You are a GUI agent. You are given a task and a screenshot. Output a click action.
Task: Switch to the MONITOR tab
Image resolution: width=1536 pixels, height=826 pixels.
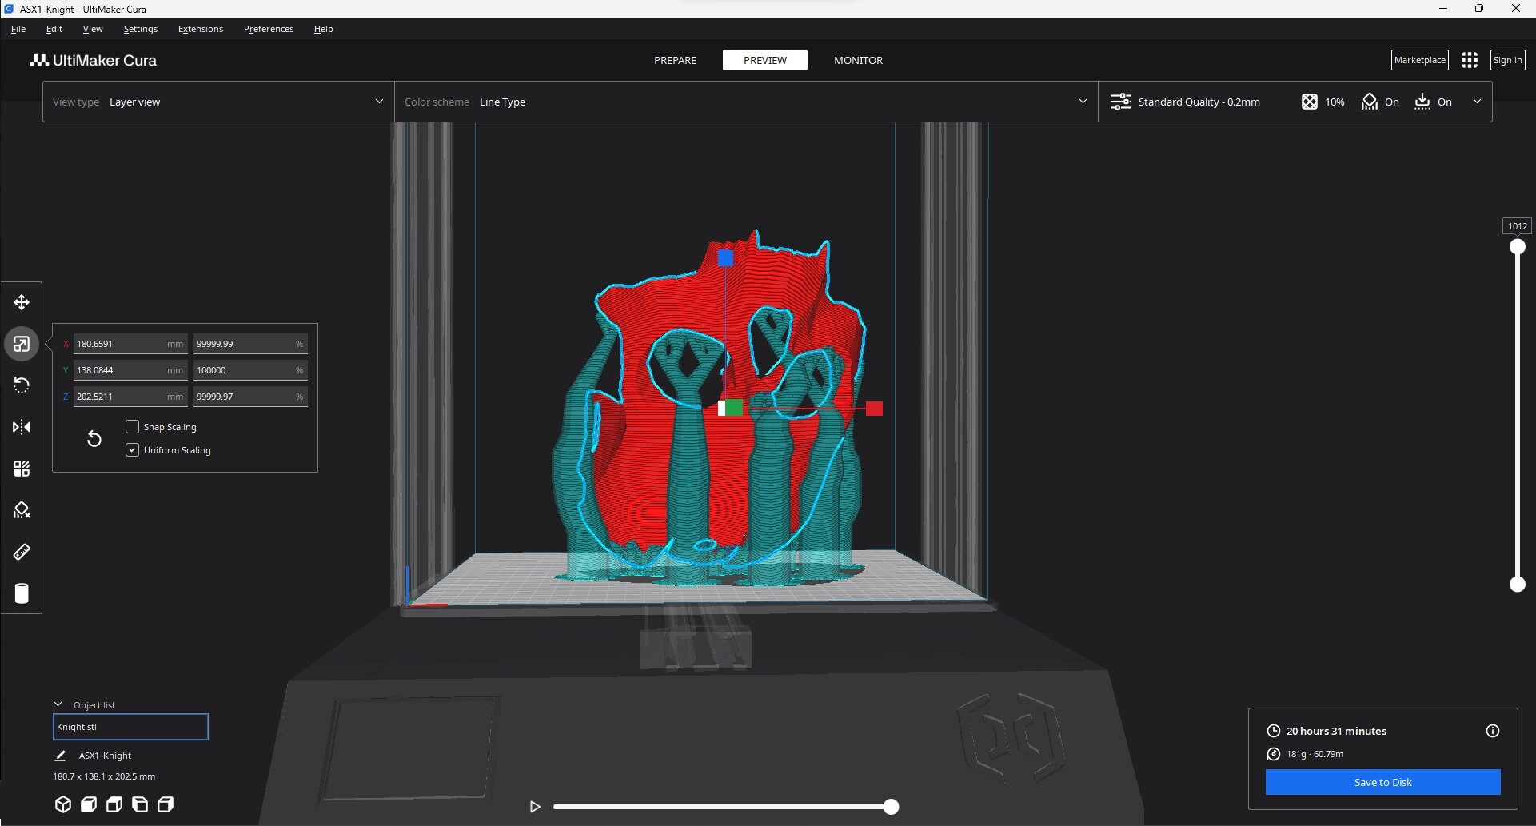point(858,60)
